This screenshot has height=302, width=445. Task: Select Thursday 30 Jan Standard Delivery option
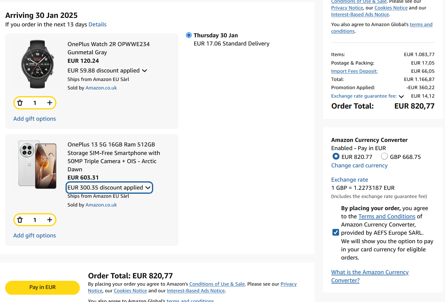189,35
